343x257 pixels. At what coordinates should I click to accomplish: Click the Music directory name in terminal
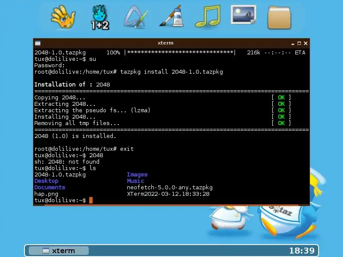click(x=135, y=181)
